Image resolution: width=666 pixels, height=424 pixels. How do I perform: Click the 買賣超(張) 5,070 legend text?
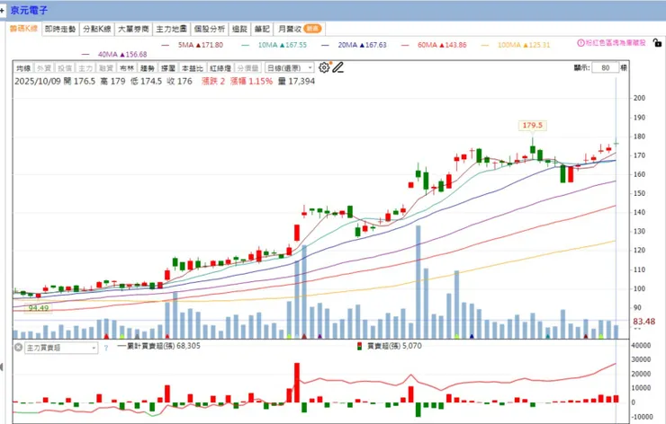[x=394, y=346]
